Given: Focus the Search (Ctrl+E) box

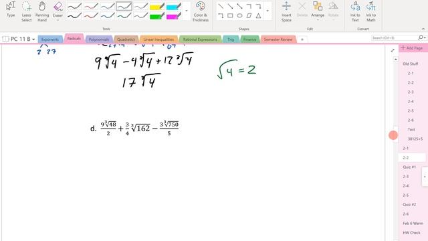Looking at the screenshot, I should [x=395, y=37].
